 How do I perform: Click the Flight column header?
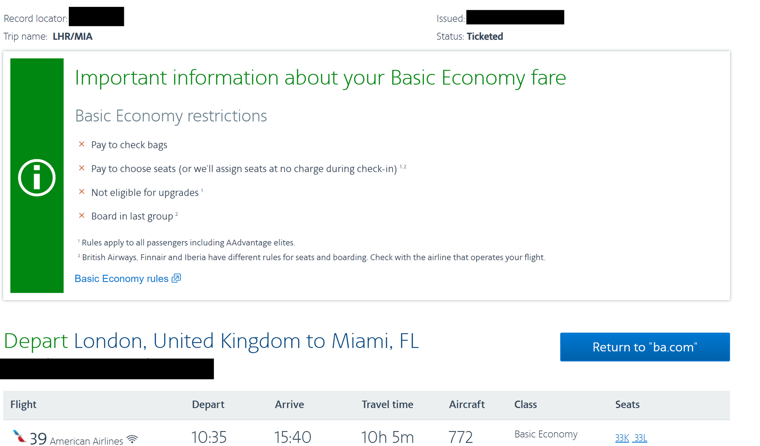pyautogui.click(x=23, y=404)
